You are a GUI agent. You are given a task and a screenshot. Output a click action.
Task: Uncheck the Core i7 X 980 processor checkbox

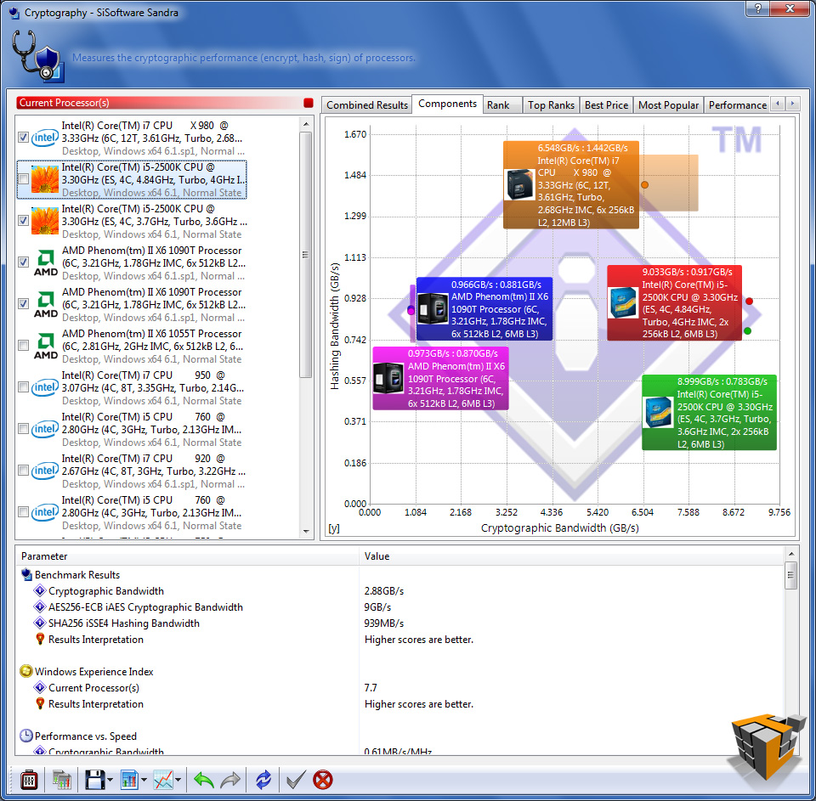coord(24,138)
